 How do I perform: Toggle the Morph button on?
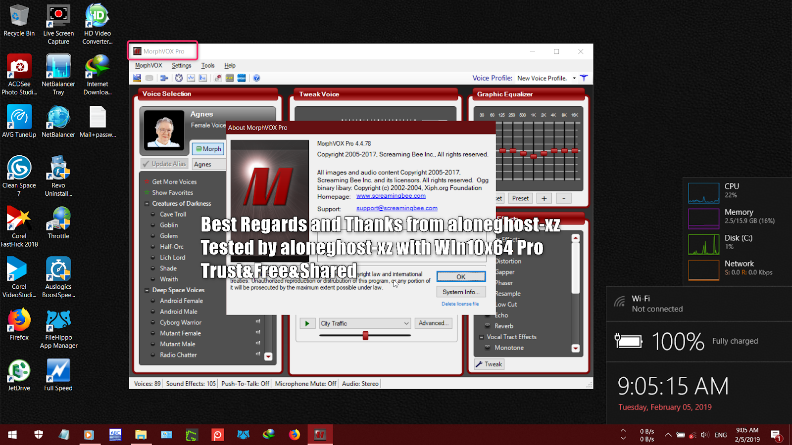(208, 149)
